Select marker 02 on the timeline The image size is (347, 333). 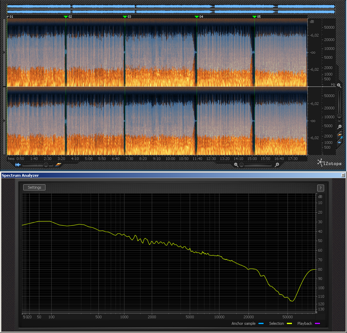pos(66,16)
